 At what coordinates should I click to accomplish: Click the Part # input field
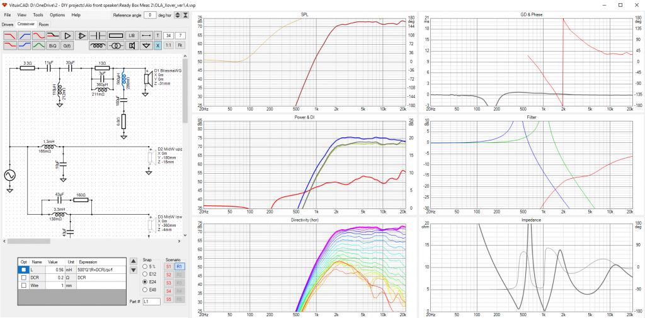pos(151,302)
